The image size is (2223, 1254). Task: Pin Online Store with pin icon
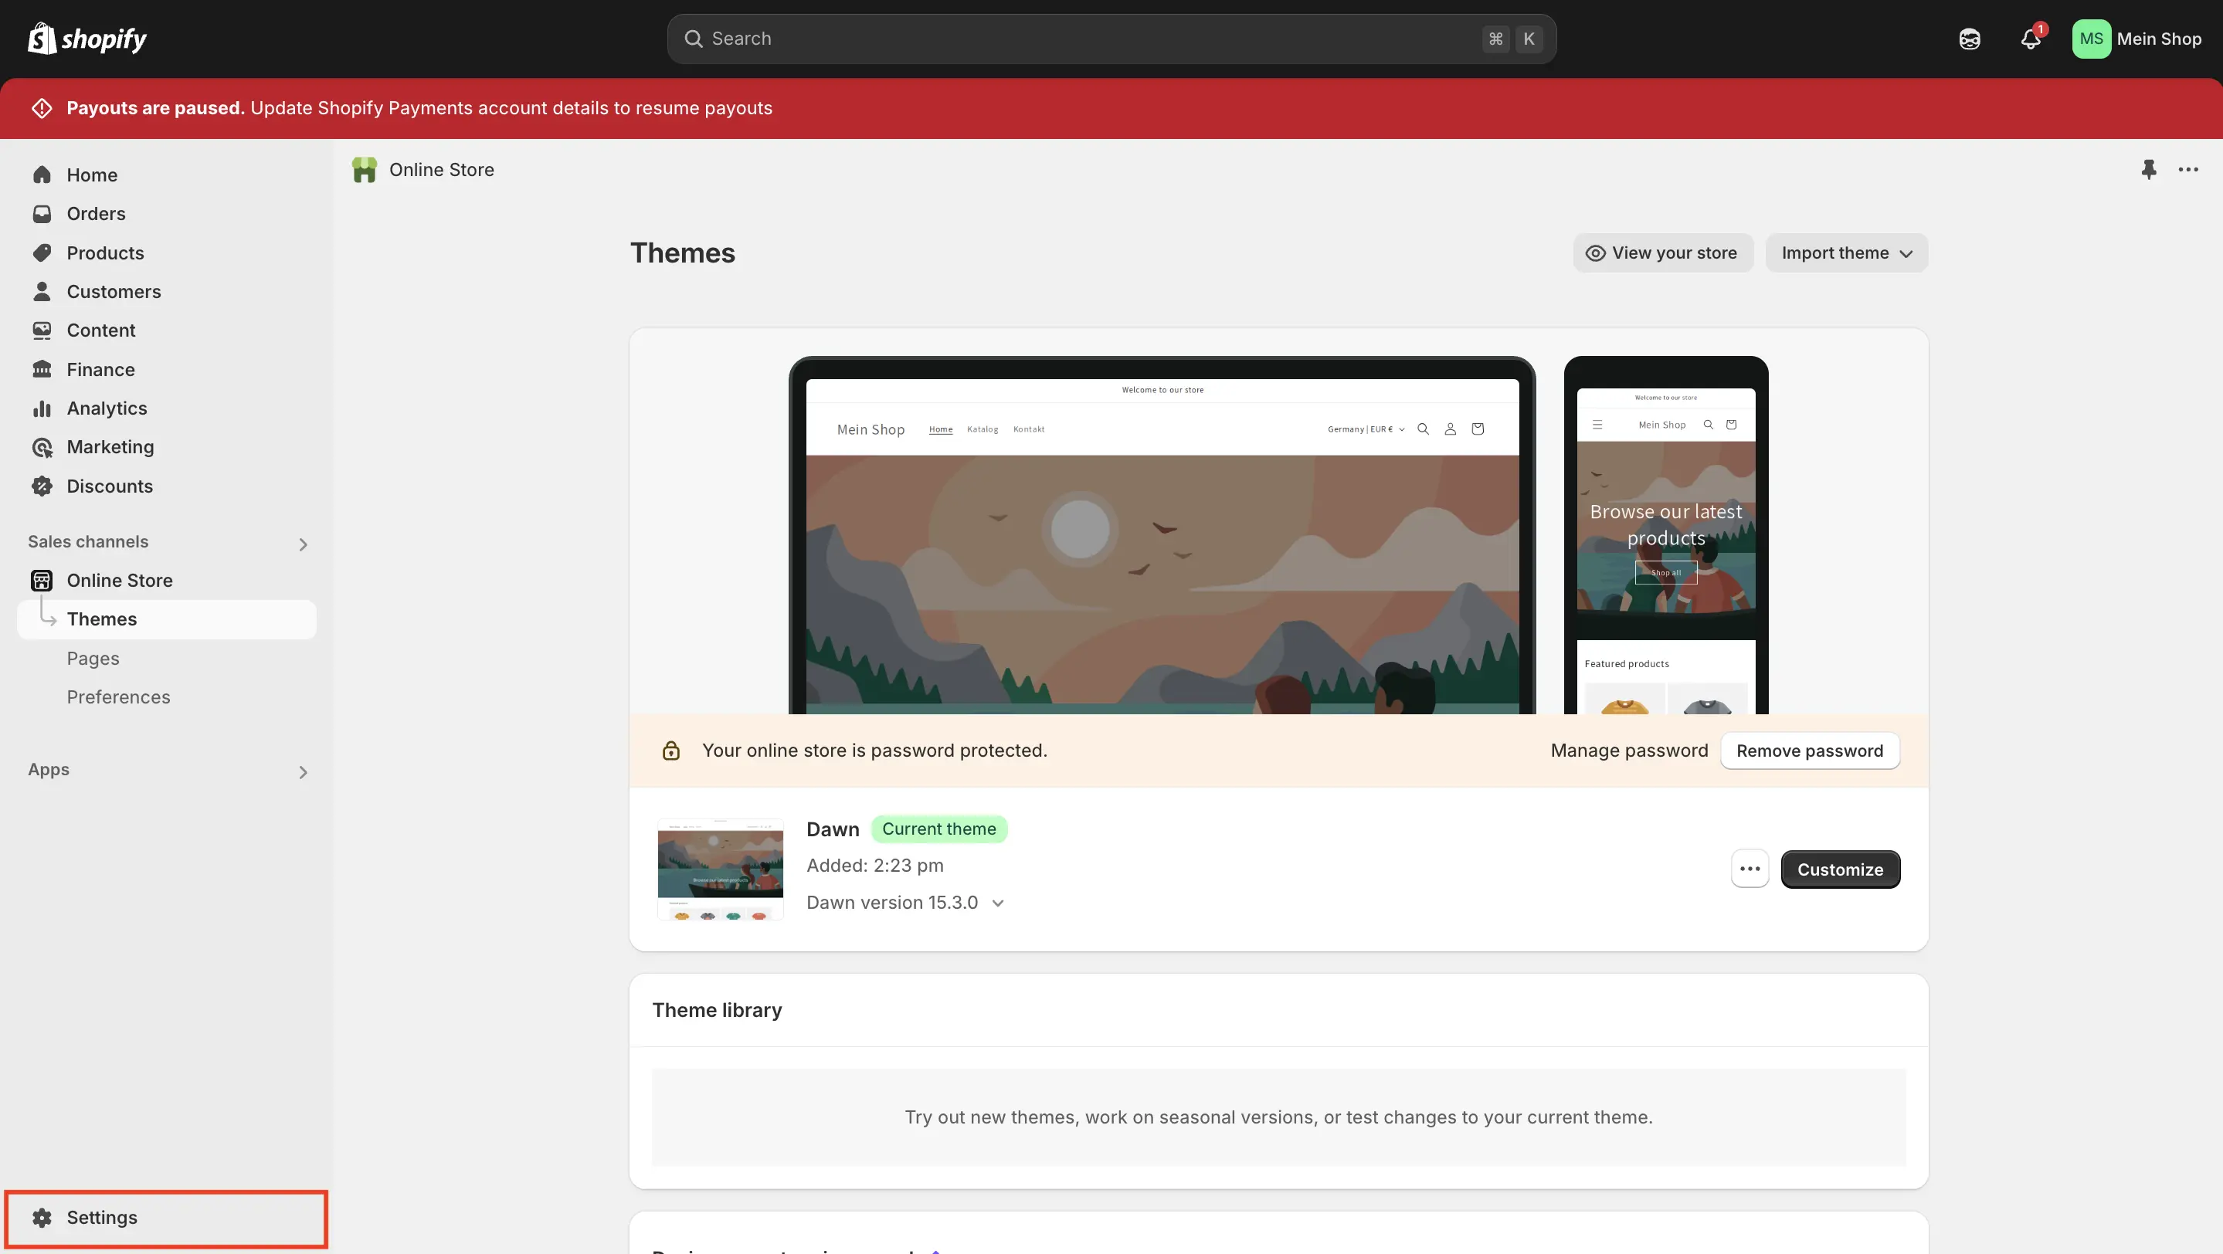tap(2148, 169)
